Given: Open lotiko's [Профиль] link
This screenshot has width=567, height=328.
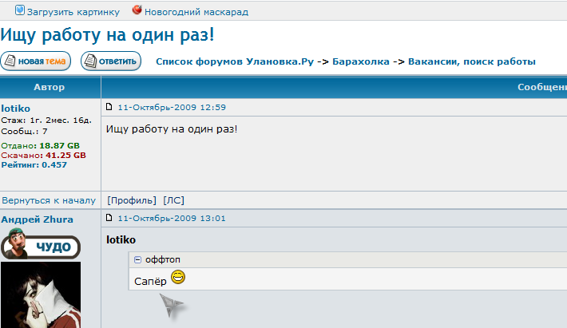Looking at the screenshot, I should (x=132, y=200).
